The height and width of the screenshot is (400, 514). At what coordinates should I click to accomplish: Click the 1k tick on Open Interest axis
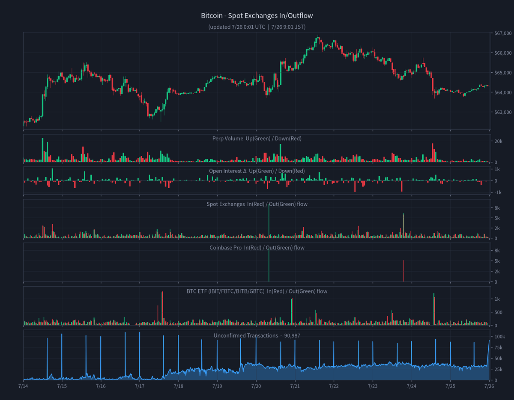(x=497, y=169)
